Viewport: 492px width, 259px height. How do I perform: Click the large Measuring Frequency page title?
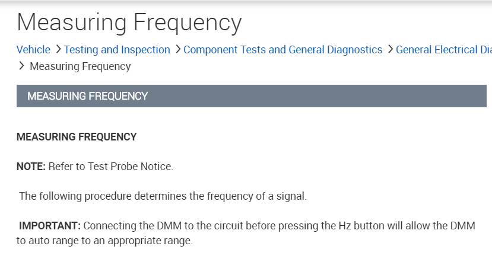pos(129,23)
